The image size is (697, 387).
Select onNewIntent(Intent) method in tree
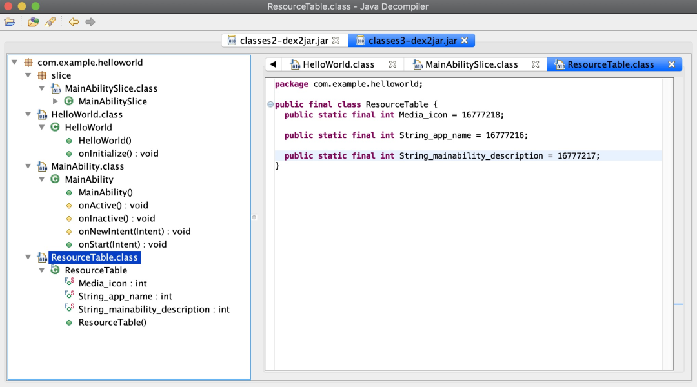click(x=134, y=232)
